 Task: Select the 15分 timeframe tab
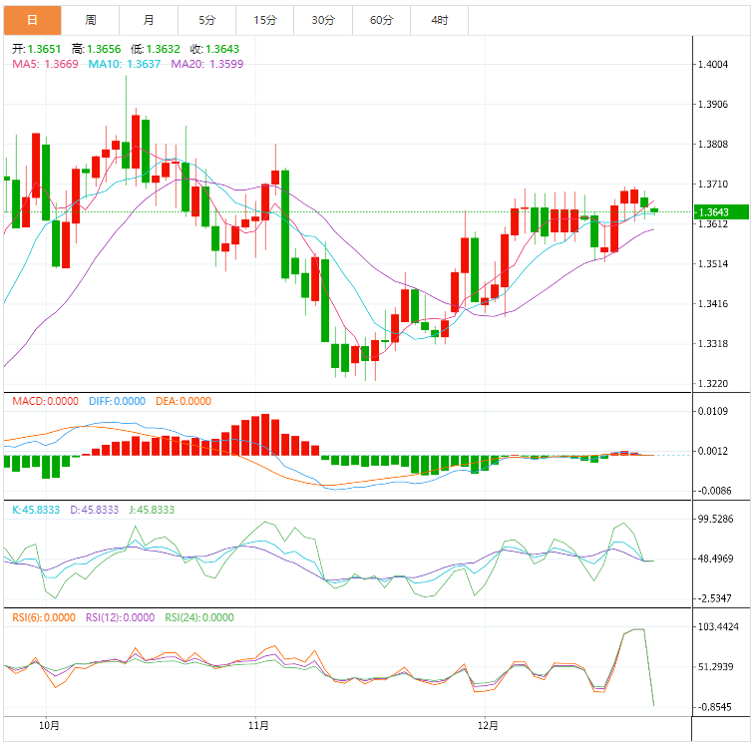tap(264, 20)
